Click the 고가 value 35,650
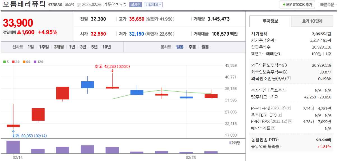 [137, 19]
